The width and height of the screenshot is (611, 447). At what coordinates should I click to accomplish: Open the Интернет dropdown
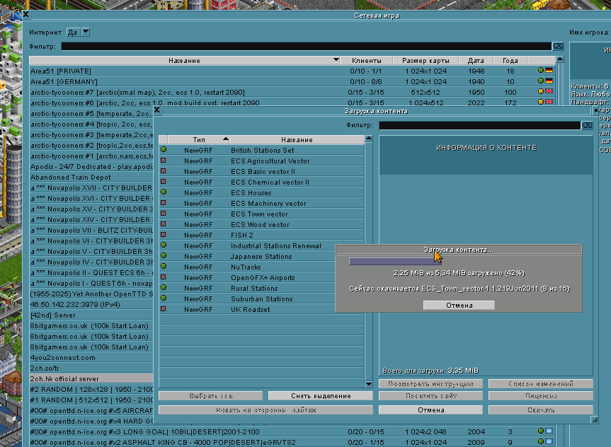click(86, 32)
